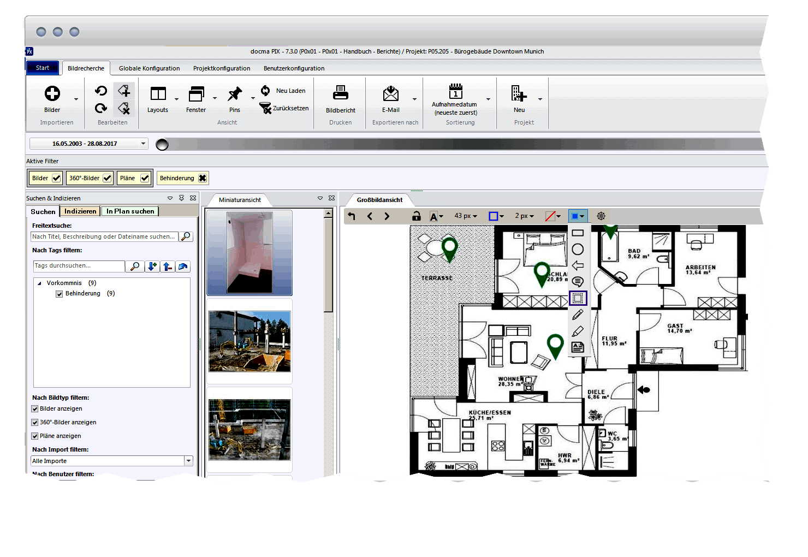The image size is (808, 557).
Task: Open the Bildbericht print icon
Action: [341, 93]
